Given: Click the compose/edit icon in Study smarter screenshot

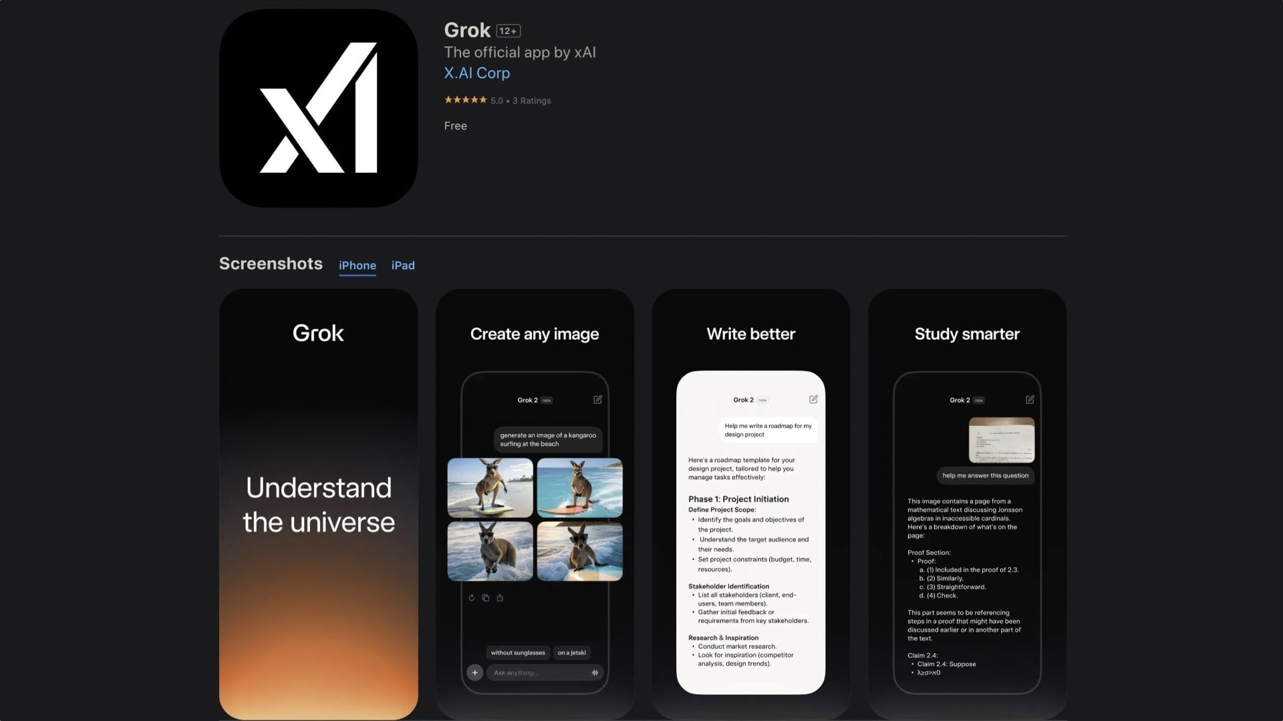Looking at the screenshot, I should 1029,400.
